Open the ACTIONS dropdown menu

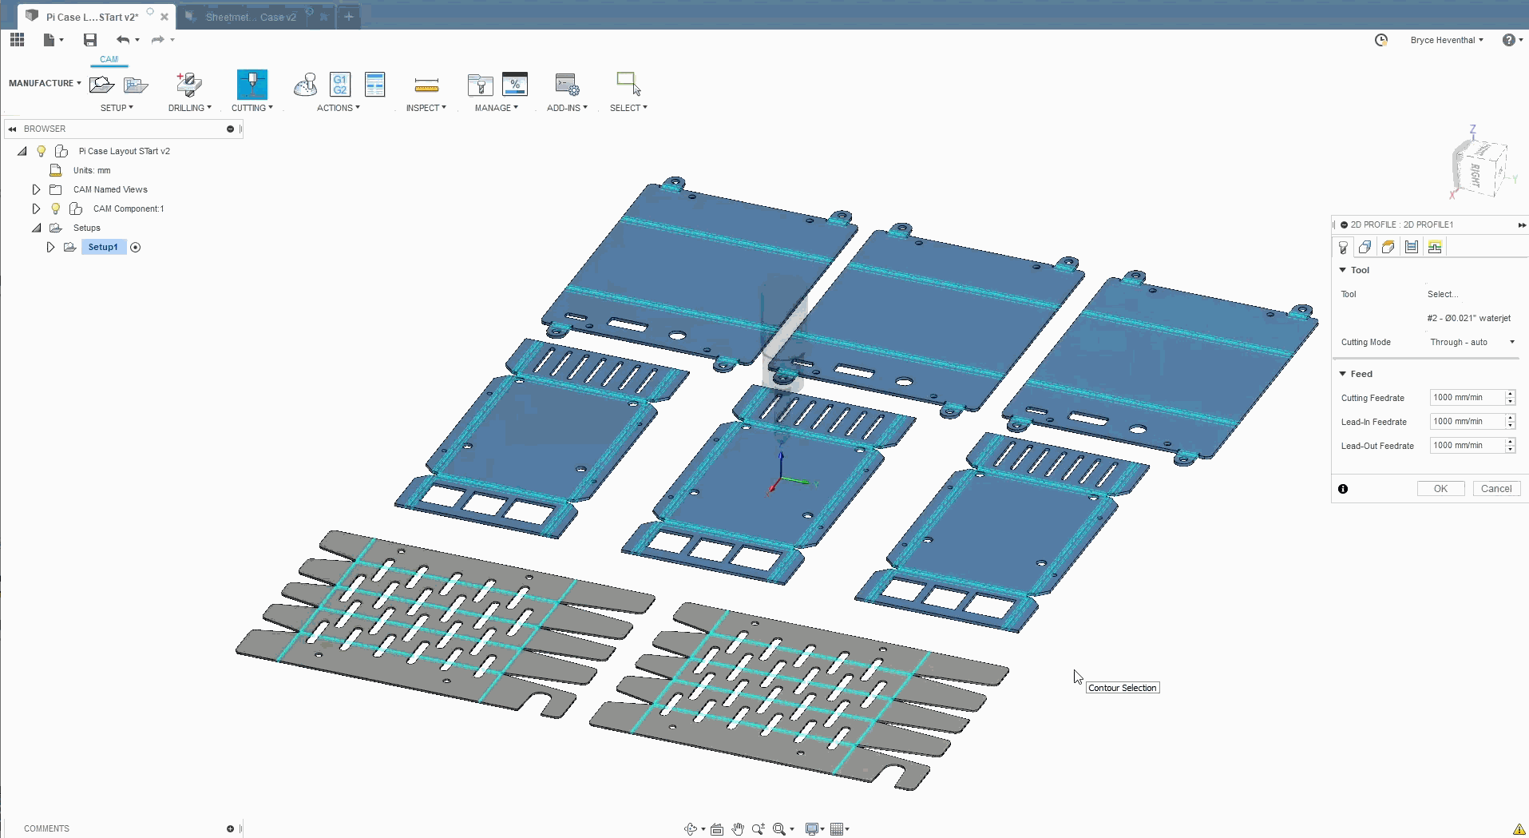(x=339, y=108)
